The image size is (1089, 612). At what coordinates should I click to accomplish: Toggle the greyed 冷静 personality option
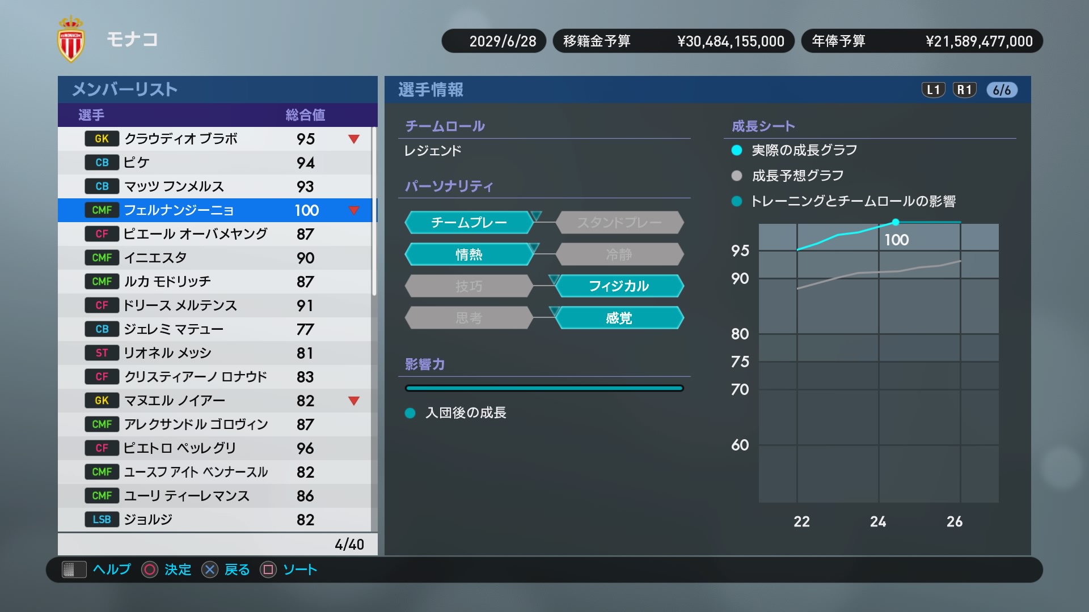click(619, 254)
